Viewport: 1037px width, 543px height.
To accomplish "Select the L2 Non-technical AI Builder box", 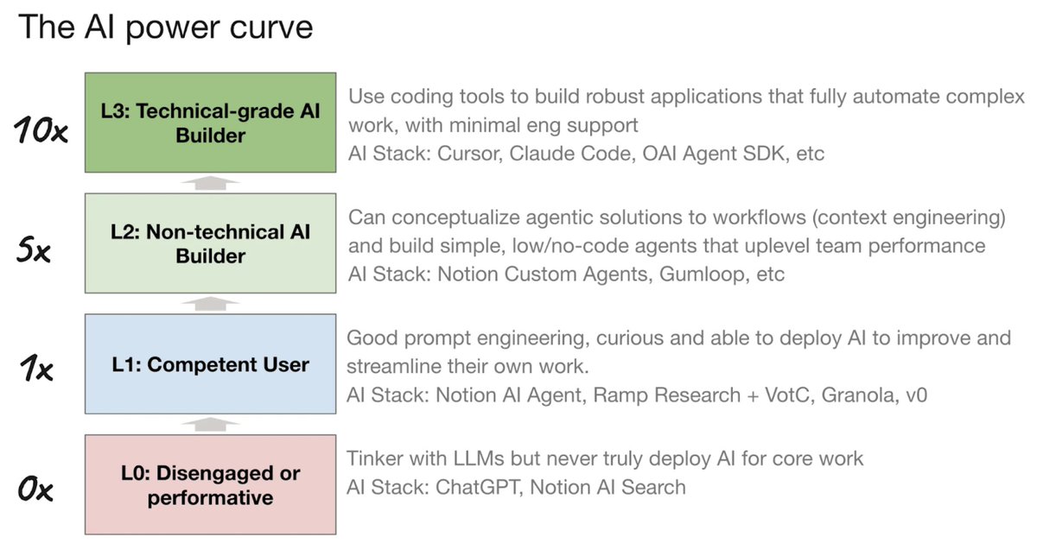I will point(209,243).
